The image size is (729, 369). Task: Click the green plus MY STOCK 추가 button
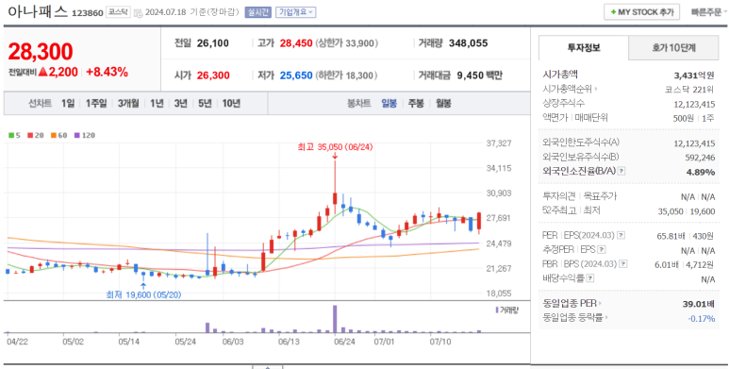[641, 12]
